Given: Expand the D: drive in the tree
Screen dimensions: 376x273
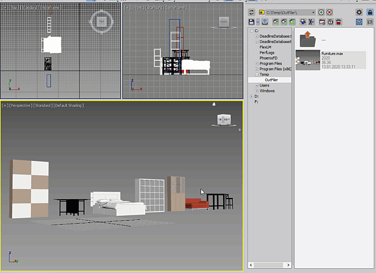Looking at the screenshot, I should [x=251, y=97].
